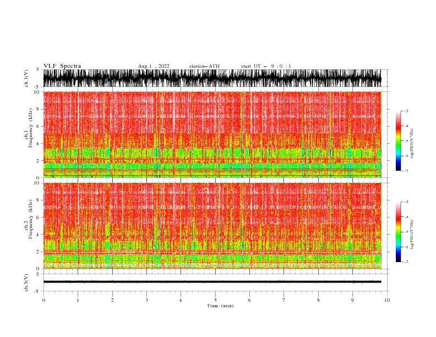This screenshot has width=436, height=337.
Task: Click the ch.2 'Frequency (kHz)' axis label
Action: point(30,219)
